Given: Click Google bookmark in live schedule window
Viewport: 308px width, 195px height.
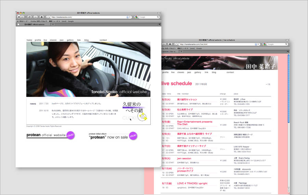Looking at the screenshot, I should tap(199, 48).
